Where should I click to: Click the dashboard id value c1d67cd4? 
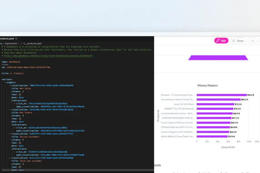pos(28,67)
